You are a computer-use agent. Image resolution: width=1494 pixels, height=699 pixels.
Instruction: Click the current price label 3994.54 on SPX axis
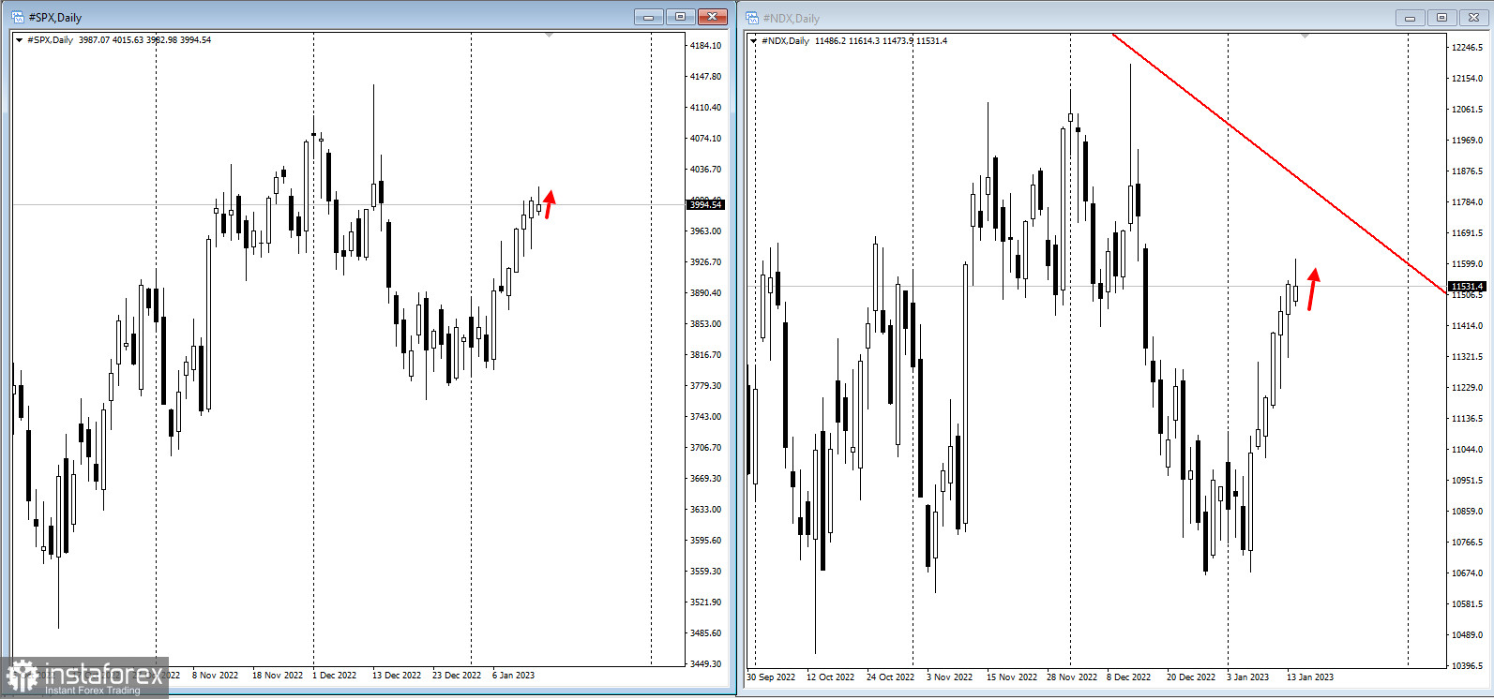(x=705, y=204)
